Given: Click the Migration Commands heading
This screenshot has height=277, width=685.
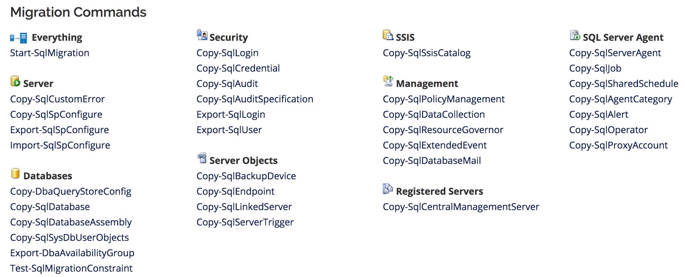Looking at the screenshot, I should point(78,12).
